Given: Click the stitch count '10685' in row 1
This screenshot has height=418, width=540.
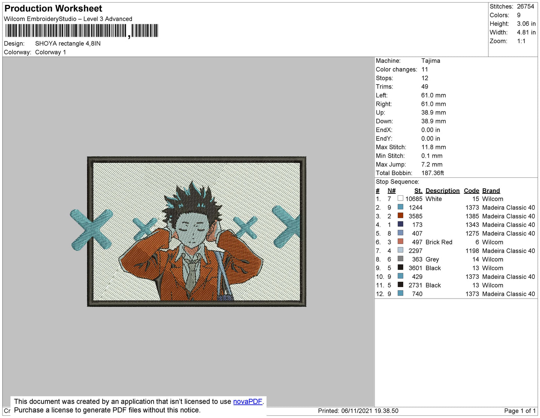Looking at the screenshot, I should (414, 199).
